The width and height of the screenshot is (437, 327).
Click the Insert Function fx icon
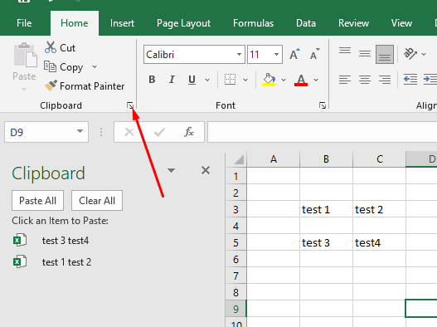pyautogui.click(x=189, y=132)
